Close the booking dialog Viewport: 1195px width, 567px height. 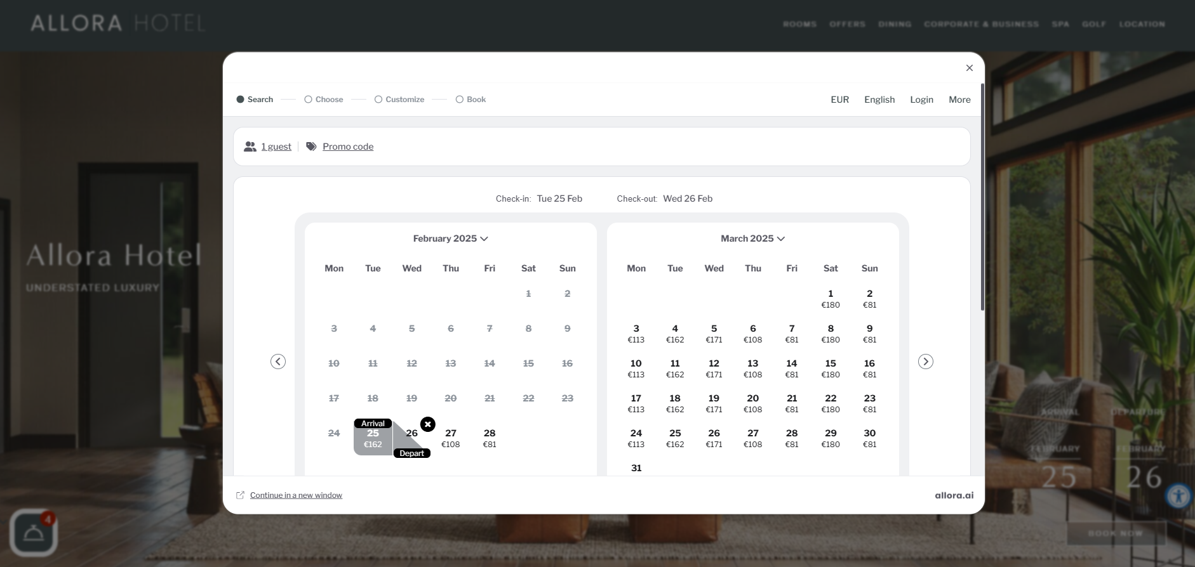click(970, 68)
